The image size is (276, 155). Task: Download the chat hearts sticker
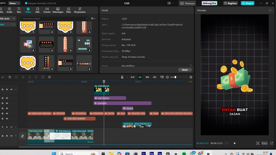tap(33, 51)
